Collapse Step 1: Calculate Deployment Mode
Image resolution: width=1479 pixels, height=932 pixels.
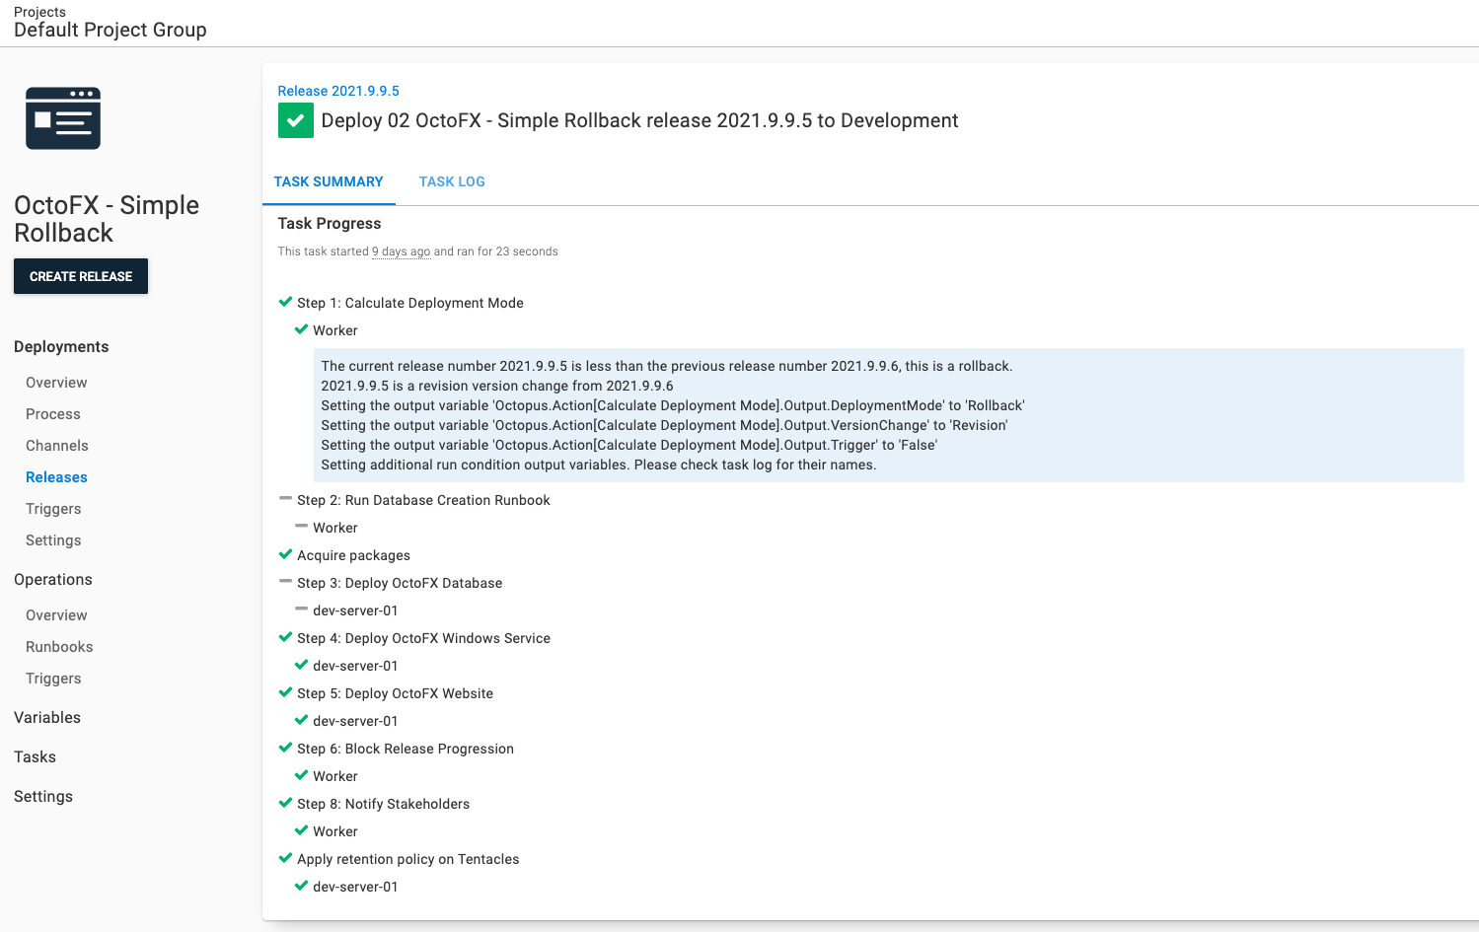[409, 303]
